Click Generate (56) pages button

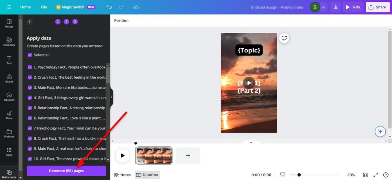pos(66,171)
